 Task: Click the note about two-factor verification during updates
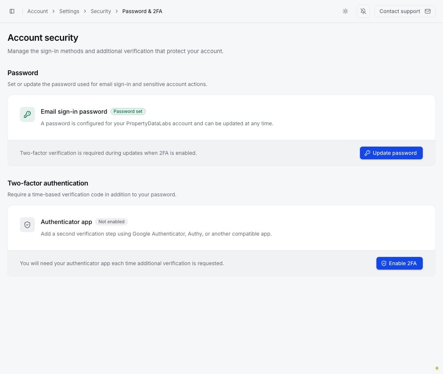pyautogui.click(x=108, y=153)
